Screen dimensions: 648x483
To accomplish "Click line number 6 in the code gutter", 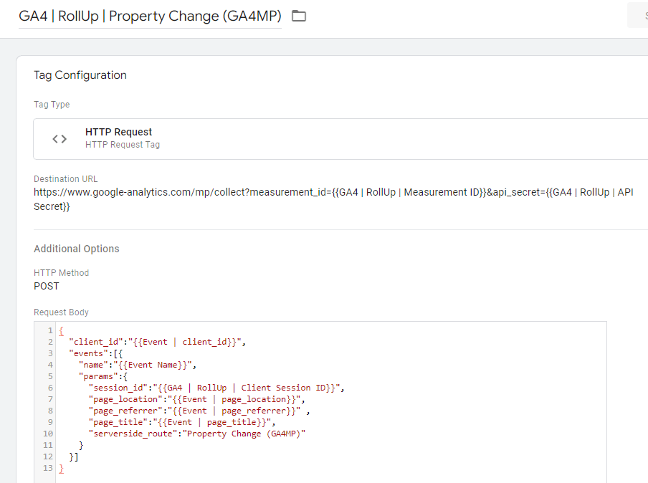I will click(x=50, y=388).
